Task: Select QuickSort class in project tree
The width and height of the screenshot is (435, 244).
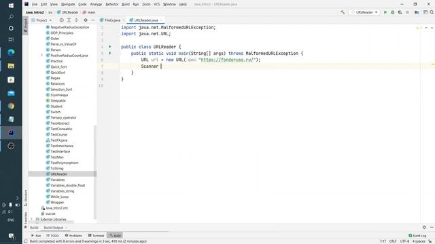Action: [58, 73]
